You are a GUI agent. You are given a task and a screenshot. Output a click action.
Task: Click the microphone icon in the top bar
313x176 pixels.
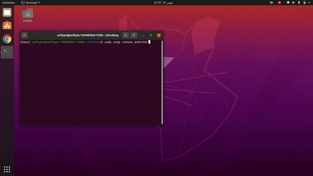point(299,2)
